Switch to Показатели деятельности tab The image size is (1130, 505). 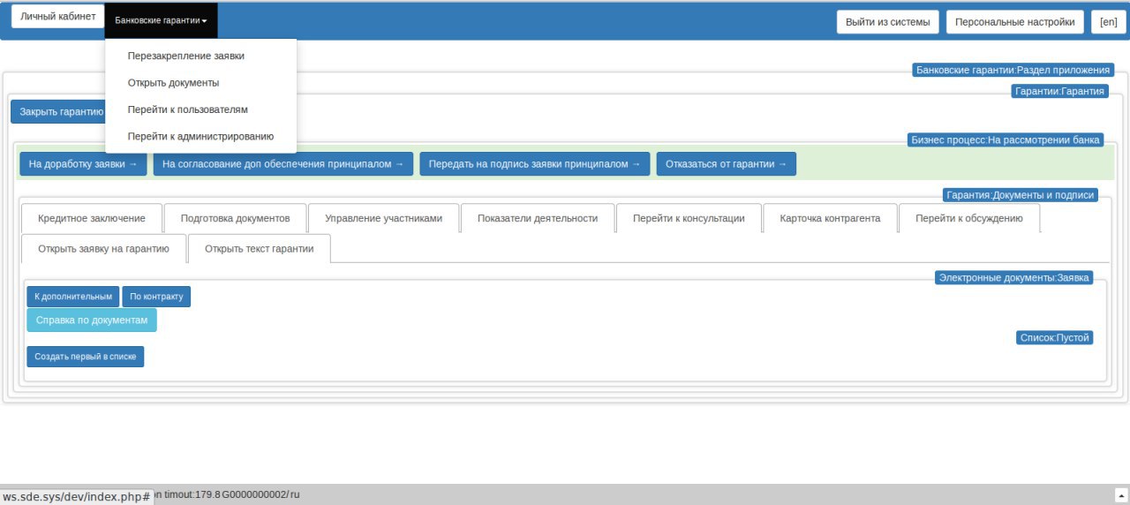(x=538, y=218)
